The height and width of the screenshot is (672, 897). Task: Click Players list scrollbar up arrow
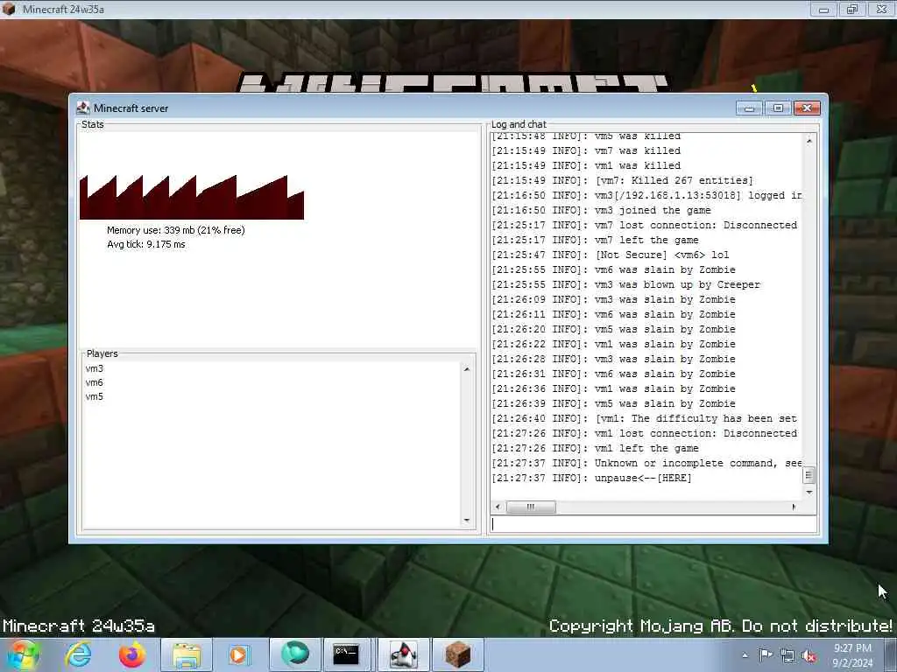coord(467,370)
